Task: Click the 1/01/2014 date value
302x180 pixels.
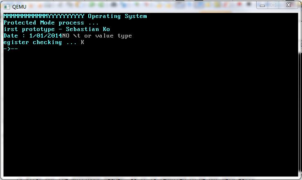Action: pyautogui.click(x=46, y=36)
